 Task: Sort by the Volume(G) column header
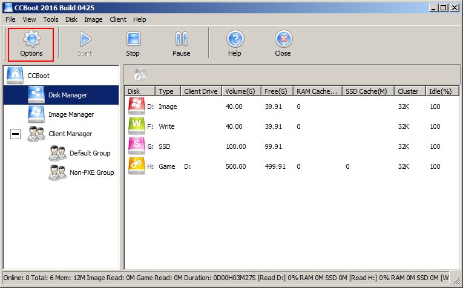241,91
